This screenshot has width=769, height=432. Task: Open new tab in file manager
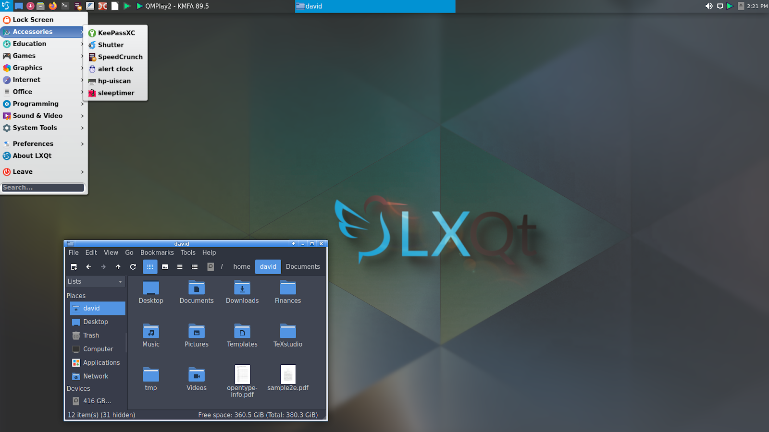pyautogui.click(x=74, y=267)
